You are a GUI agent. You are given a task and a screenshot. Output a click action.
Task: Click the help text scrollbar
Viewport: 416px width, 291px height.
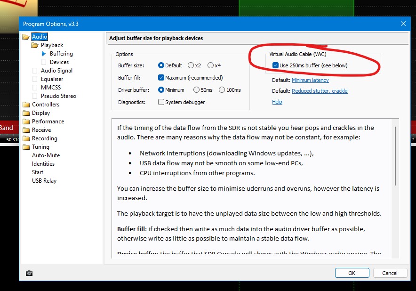pyautogui.click(x=395, y=155)
